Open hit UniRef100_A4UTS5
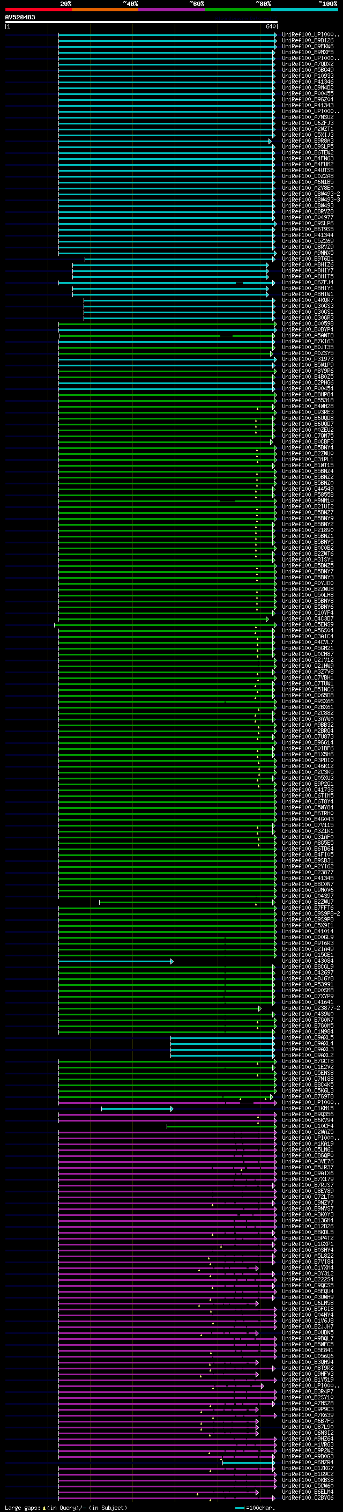The image size is (343, 1512). pyautogui.click(x=308, y=170)
